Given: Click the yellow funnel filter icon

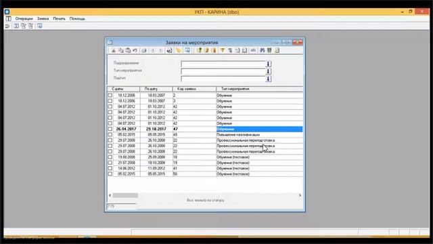Looking at the screenshot, I should [223, 50].
